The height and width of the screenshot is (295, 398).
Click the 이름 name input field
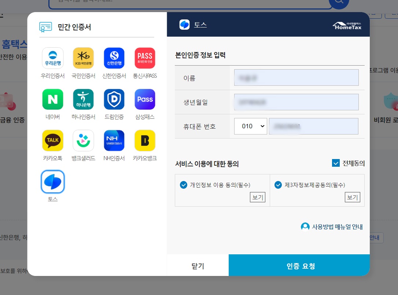click(296, 77)
